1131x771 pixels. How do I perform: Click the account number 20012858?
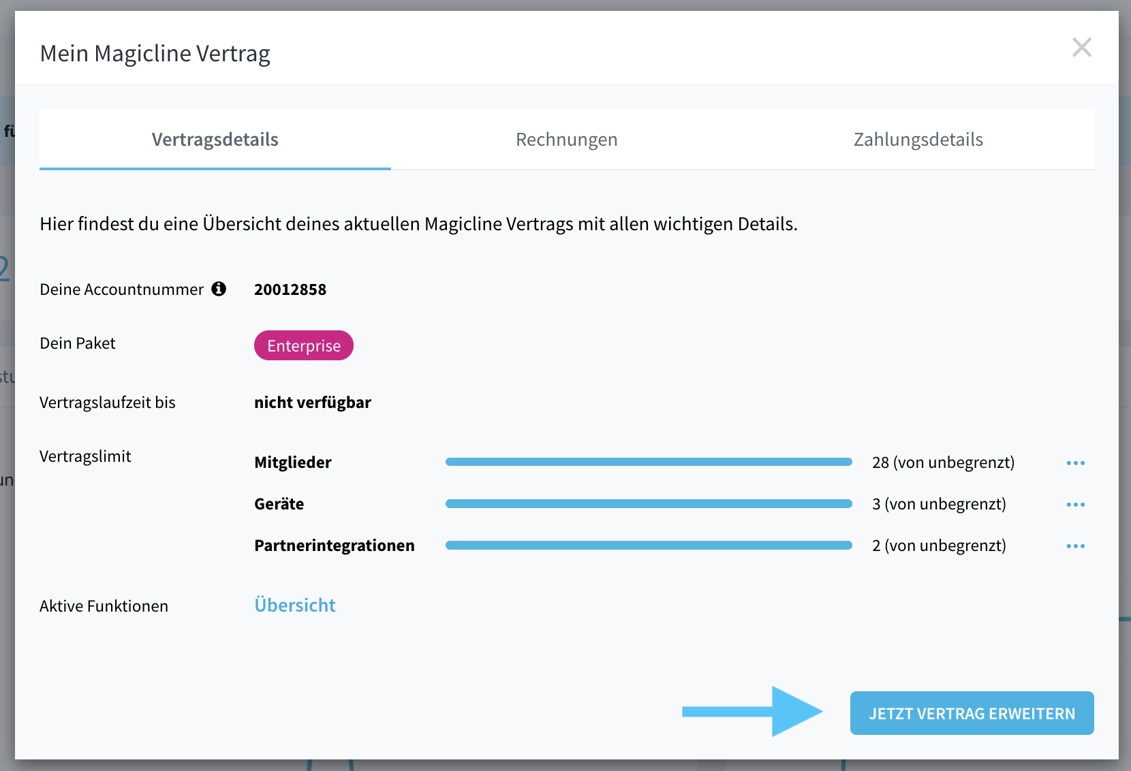pyautogui.click(x=290, y=289)
